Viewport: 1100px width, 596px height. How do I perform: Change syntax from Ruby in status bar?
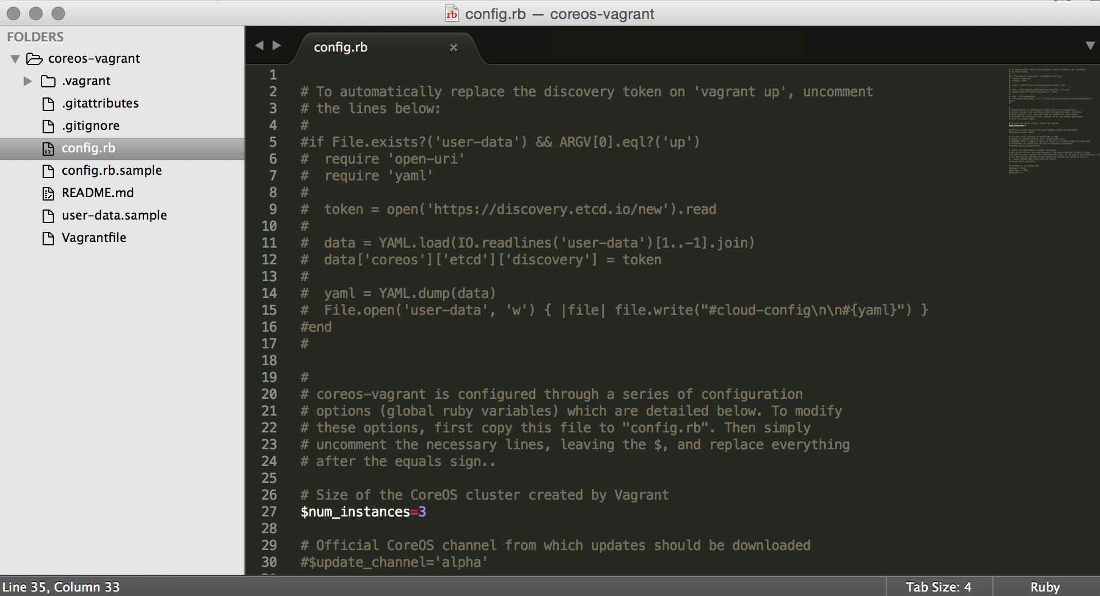1045,586
